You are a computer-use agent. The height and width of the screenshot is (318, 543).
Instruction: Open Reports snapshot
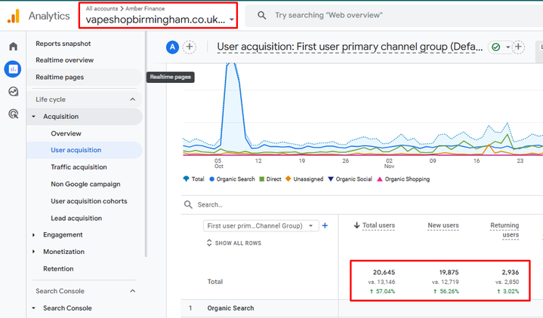point(63,44)
